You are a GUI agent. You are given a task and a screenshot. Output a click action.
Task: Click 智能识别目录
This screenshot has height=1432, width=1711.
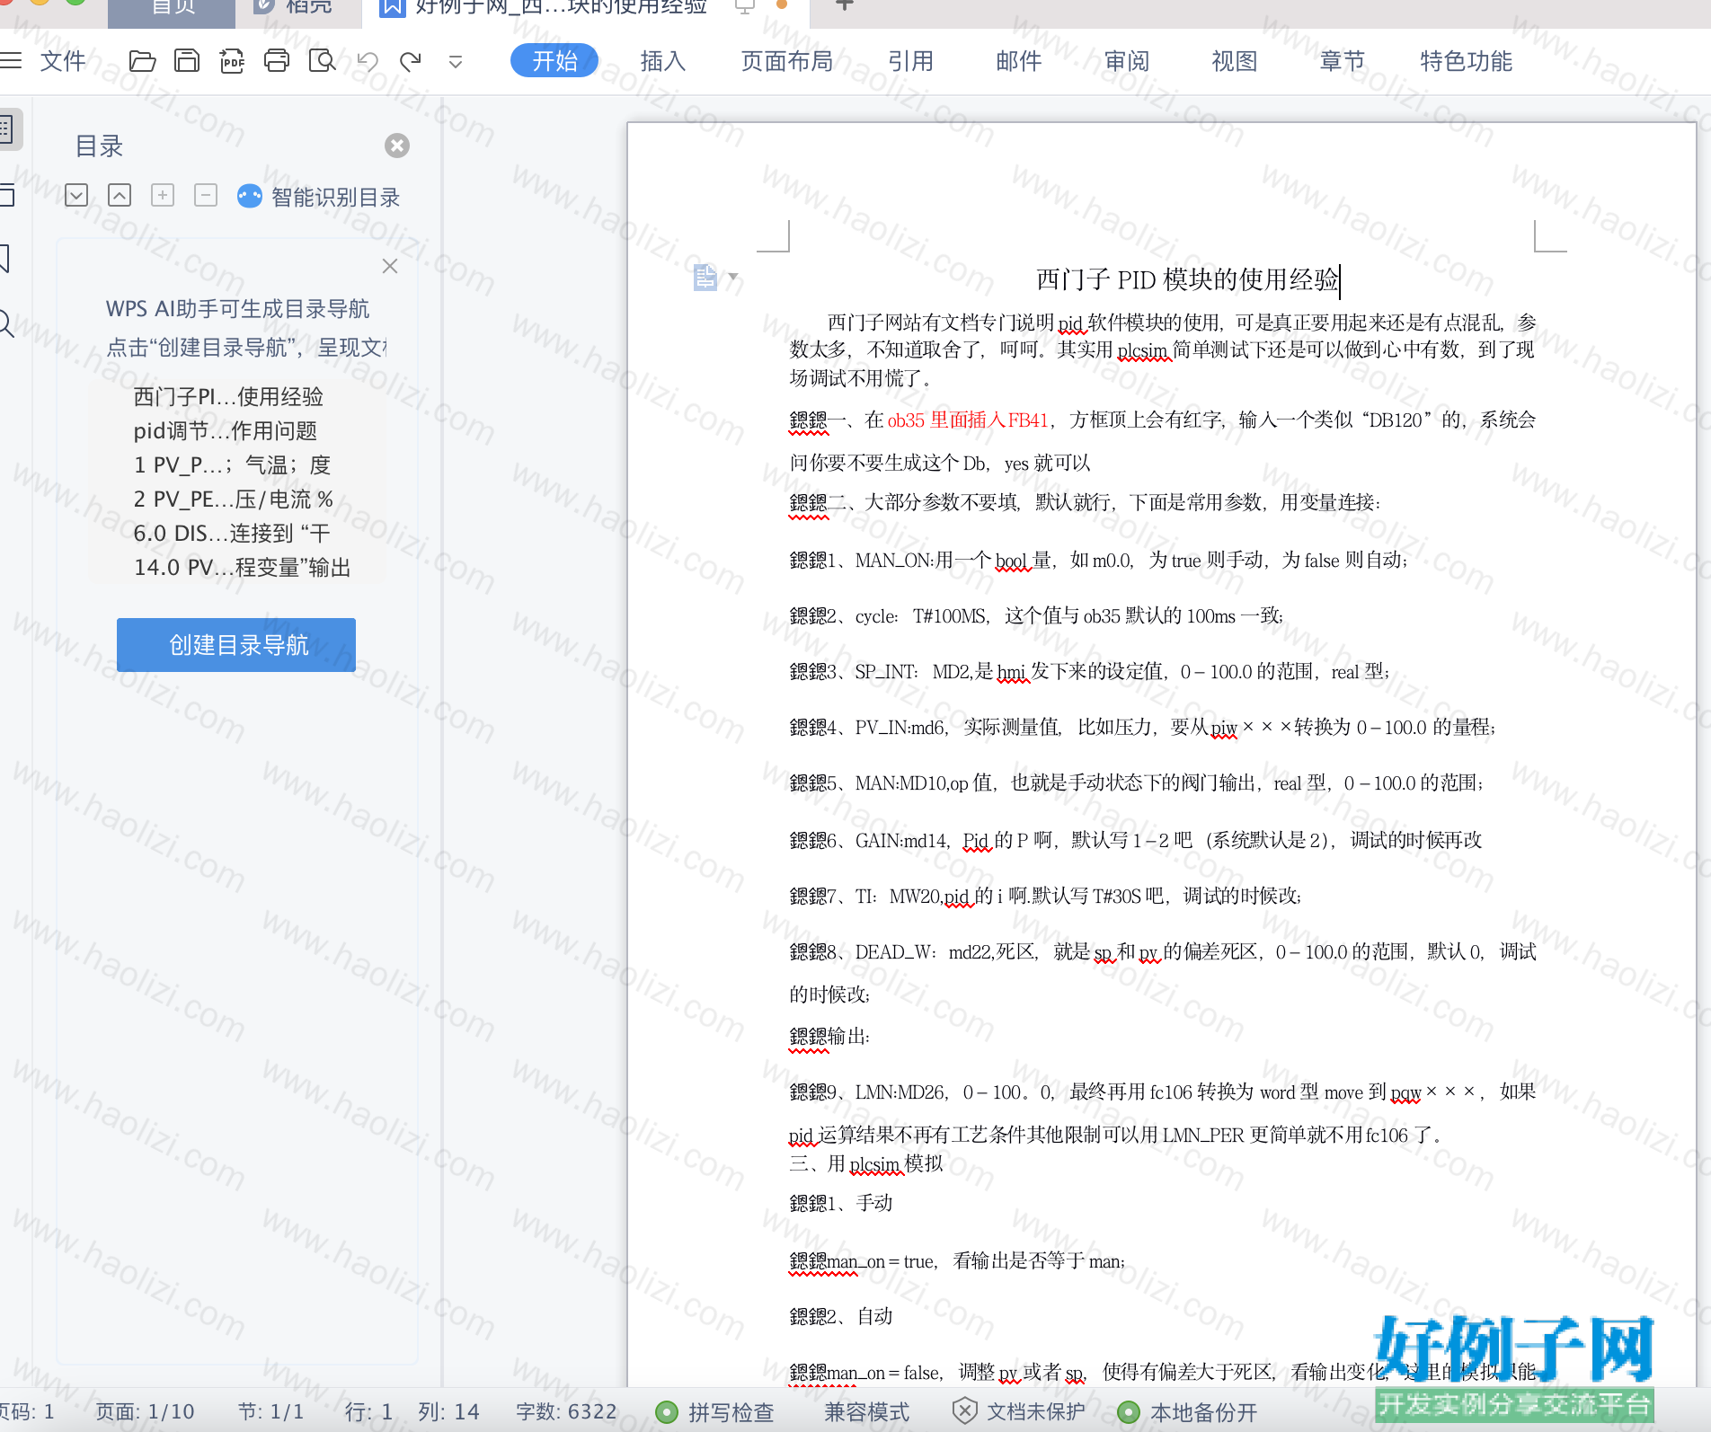pos(319,197)
